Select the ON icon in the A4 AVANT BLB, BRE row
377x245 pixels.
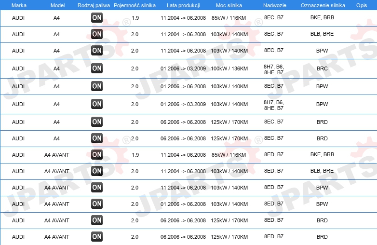click(x=97, y=171)
